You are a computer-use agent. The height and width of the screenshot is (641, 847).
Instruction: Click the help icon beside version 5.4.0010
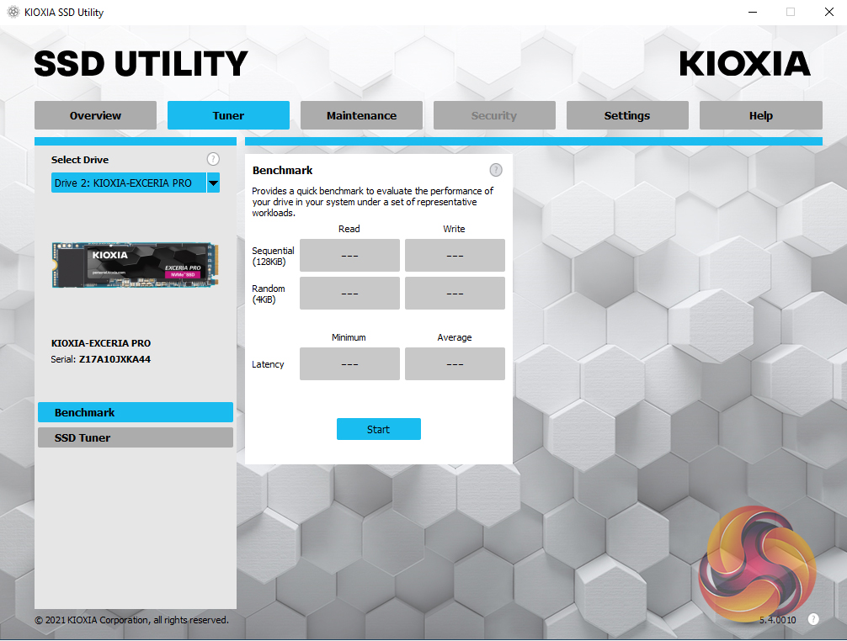tap(813, 619)
